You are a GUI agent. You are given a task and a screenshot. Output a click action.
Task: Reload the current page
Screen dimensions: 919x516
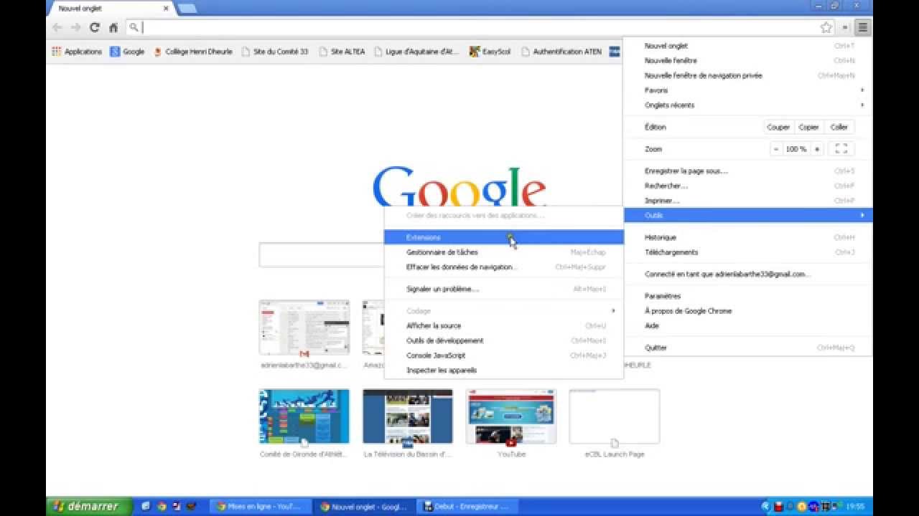(x=95, y=27)
